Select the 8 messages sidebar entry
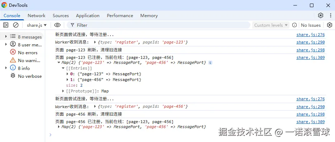 [x=26, y=37]
